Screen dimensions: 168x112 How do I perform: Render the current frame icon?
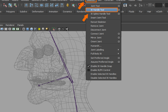(130, 5)
